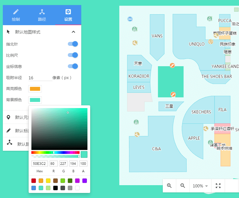Image resolution: width=239 pixels, height=198 pixels.
Task: Click the escalator icon on the 蒂丽杯子蛋糕 label
Action: click(x=216, y=35)
